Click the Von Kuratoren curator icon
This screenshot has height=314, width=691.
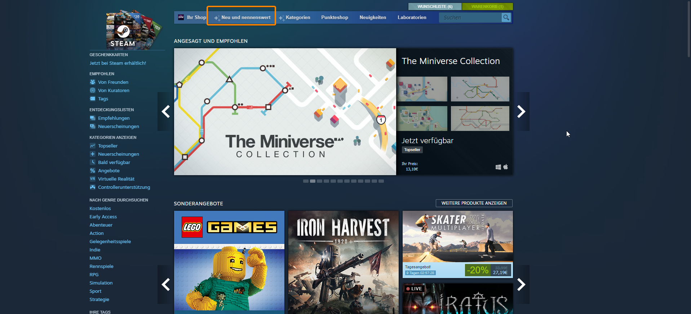coord(93,90)
